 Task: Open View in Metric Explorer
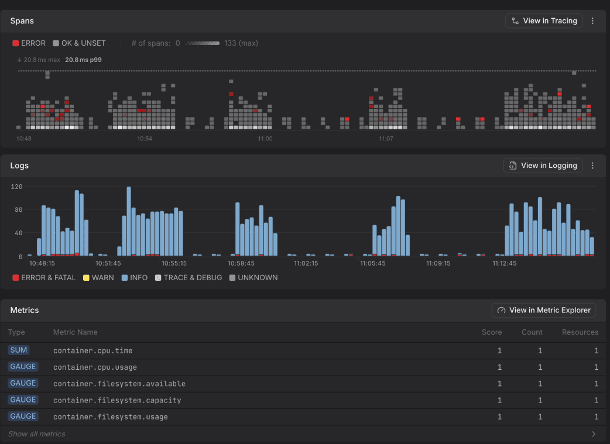(543, 310)
